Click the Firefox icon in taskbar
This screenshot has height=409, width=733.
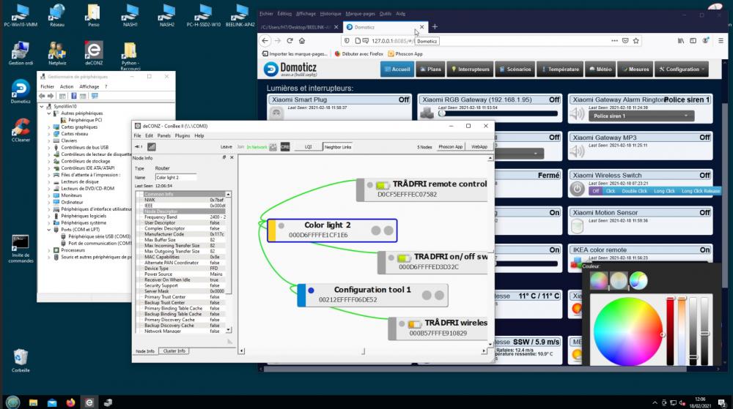70,402
